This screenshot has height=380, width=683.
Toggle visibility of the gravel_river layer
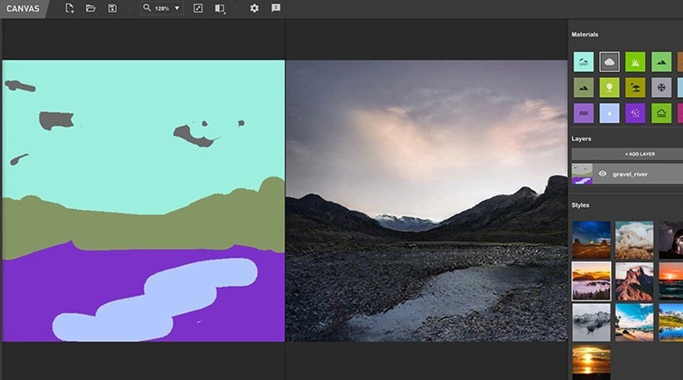pyautogui.click(x=603, y=174)
